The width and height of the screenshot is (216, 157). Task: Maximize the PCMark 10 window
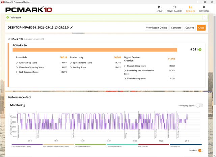click(x=205, y=2)
